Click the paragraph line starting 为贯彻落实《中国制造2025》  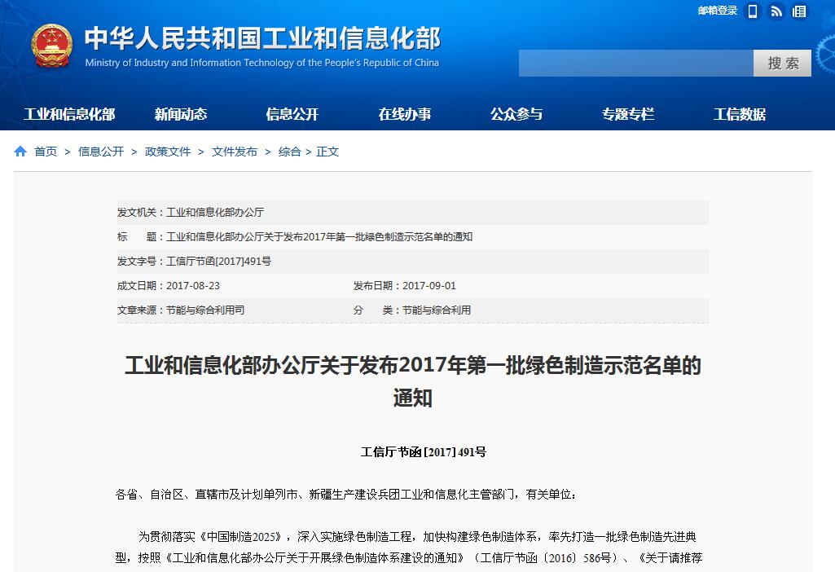click(417, 536)
